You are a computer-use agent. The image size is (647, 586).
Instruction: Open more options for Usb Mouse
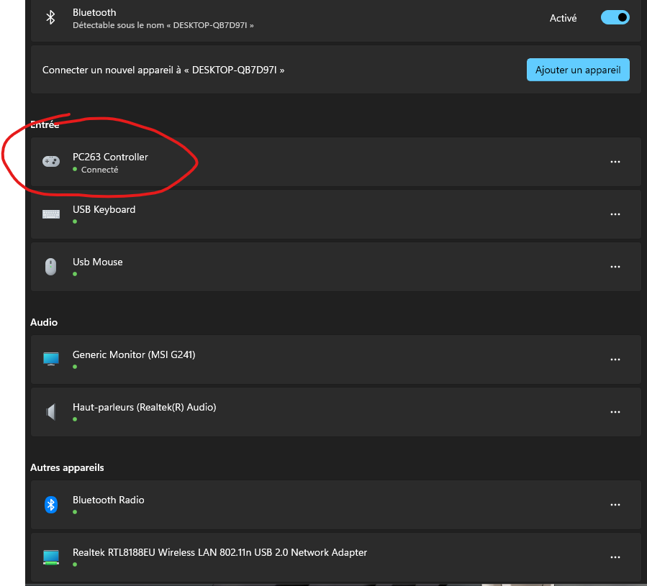click(615, 267)
